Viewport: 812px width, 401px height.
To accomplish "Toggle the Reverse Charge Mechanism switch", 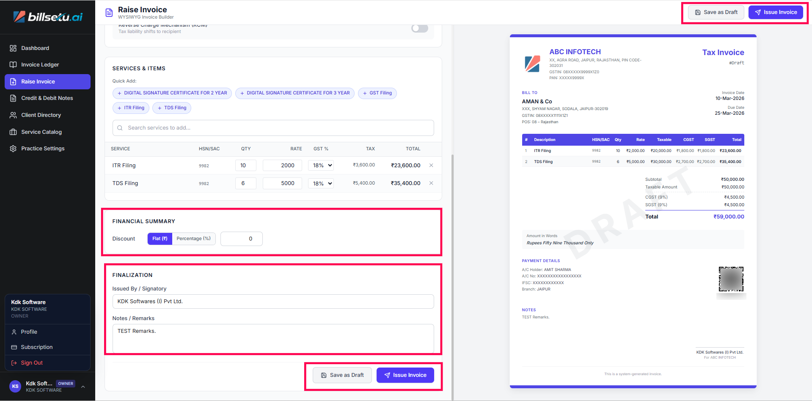I will pyautogui.click(x=420, y=28).
